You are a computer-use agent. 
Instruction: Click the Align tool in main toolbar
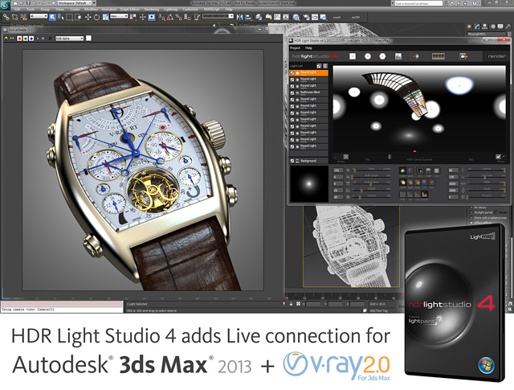(x=248, y=17)
